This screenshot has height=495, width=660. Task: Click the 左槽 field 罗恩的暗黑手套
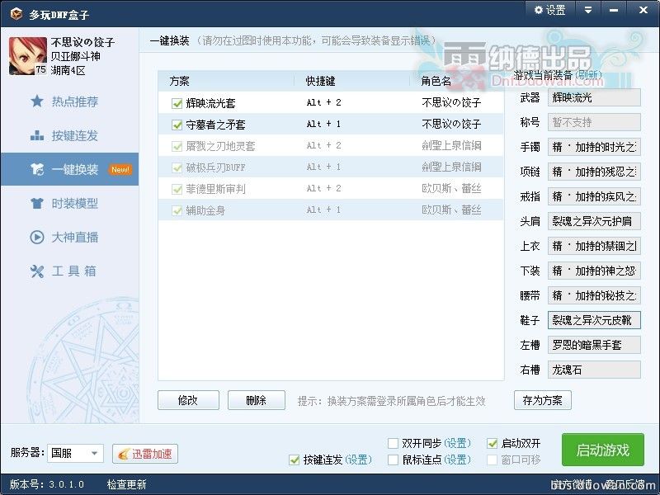pos(594,345)
